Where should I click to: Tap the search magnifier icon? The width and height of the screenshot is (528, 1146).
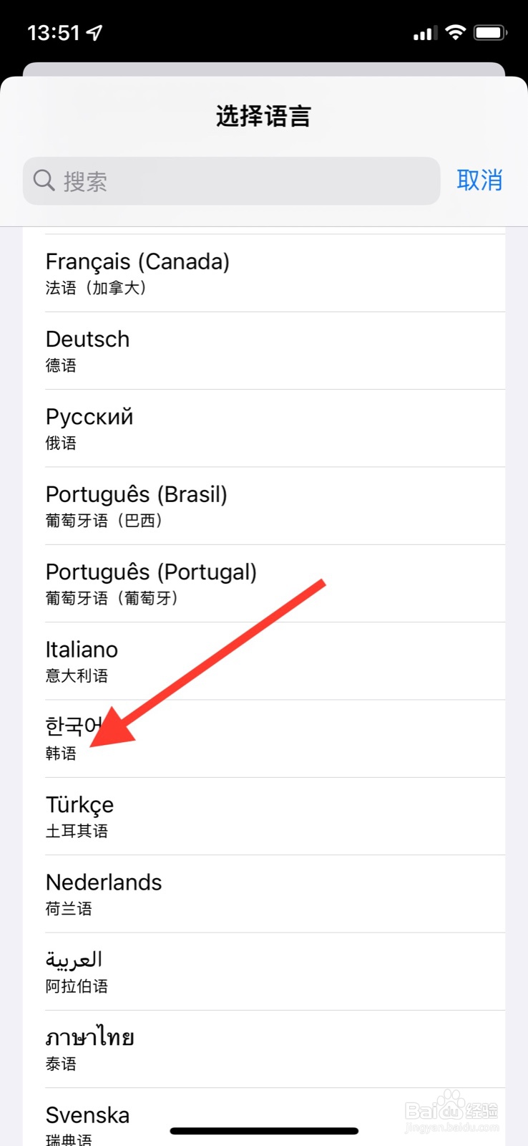tap(44, 180)
